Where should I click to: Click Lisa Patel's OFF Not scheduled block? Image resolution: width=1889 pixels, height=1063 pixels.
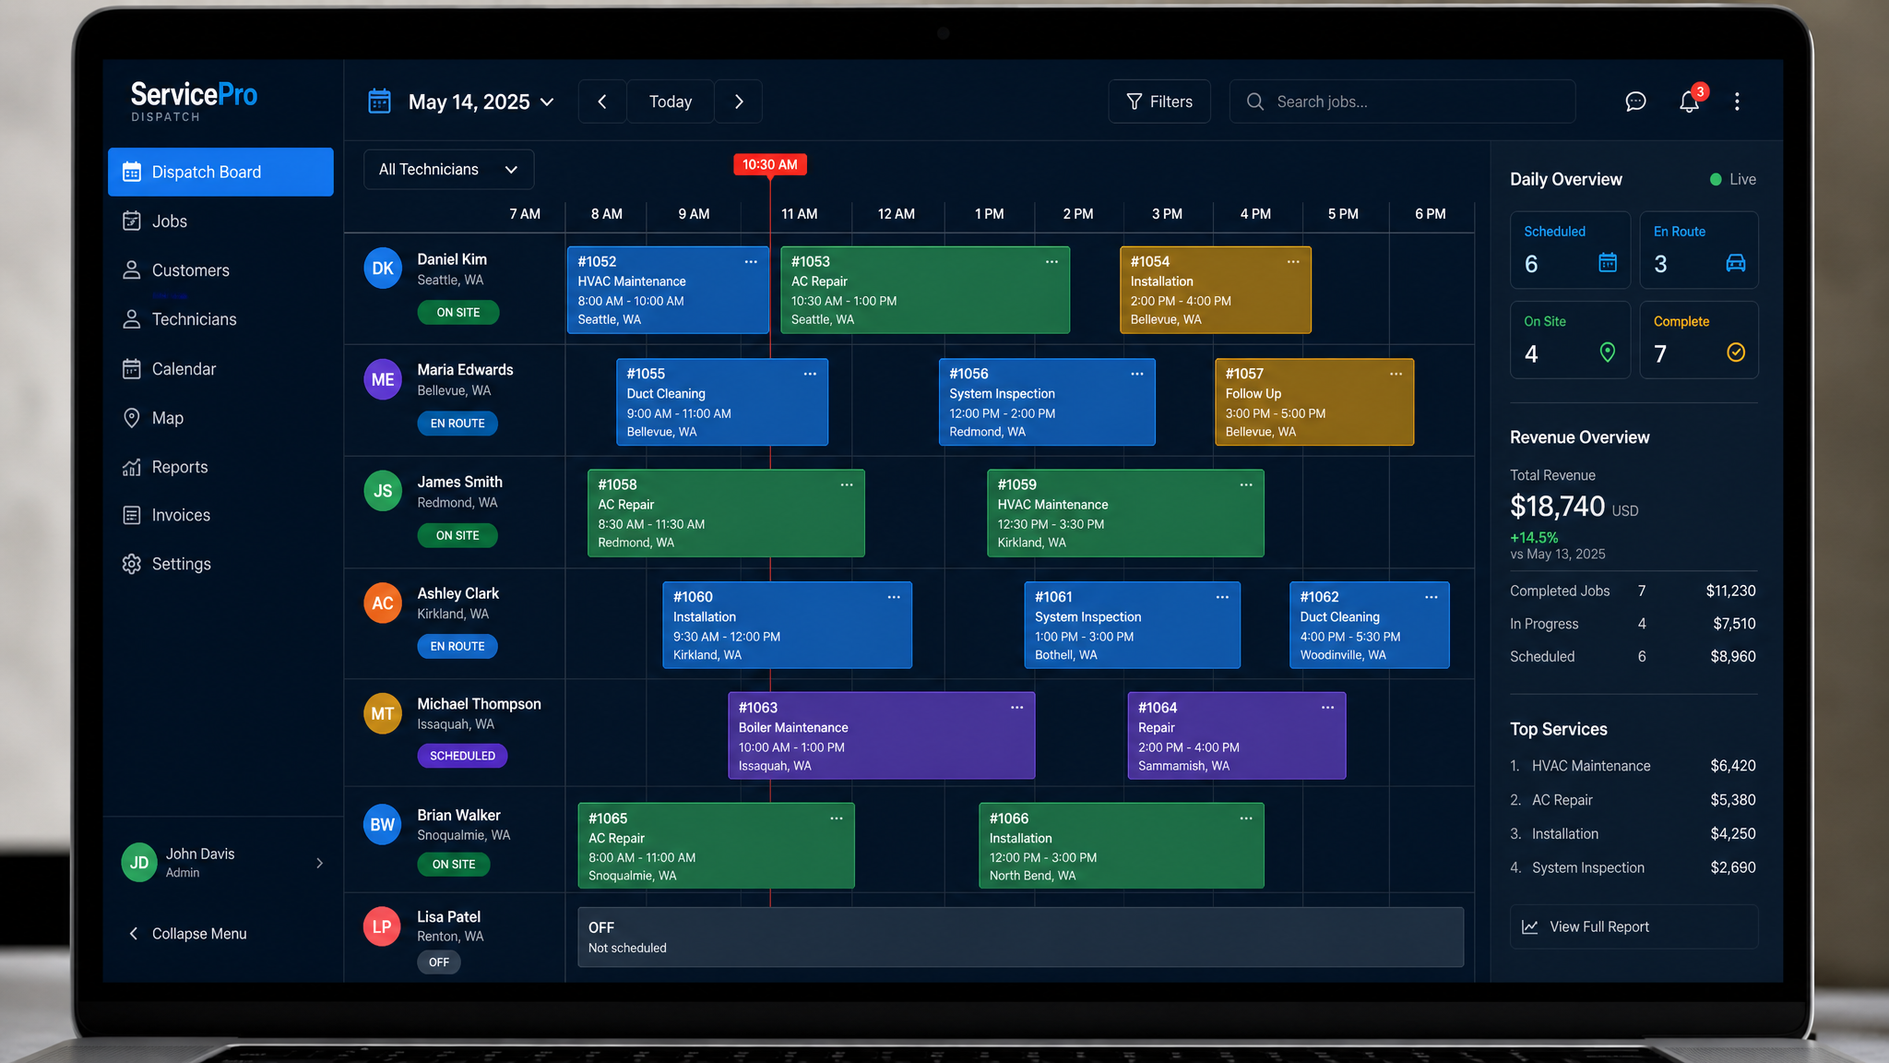tap(1020, 937)
